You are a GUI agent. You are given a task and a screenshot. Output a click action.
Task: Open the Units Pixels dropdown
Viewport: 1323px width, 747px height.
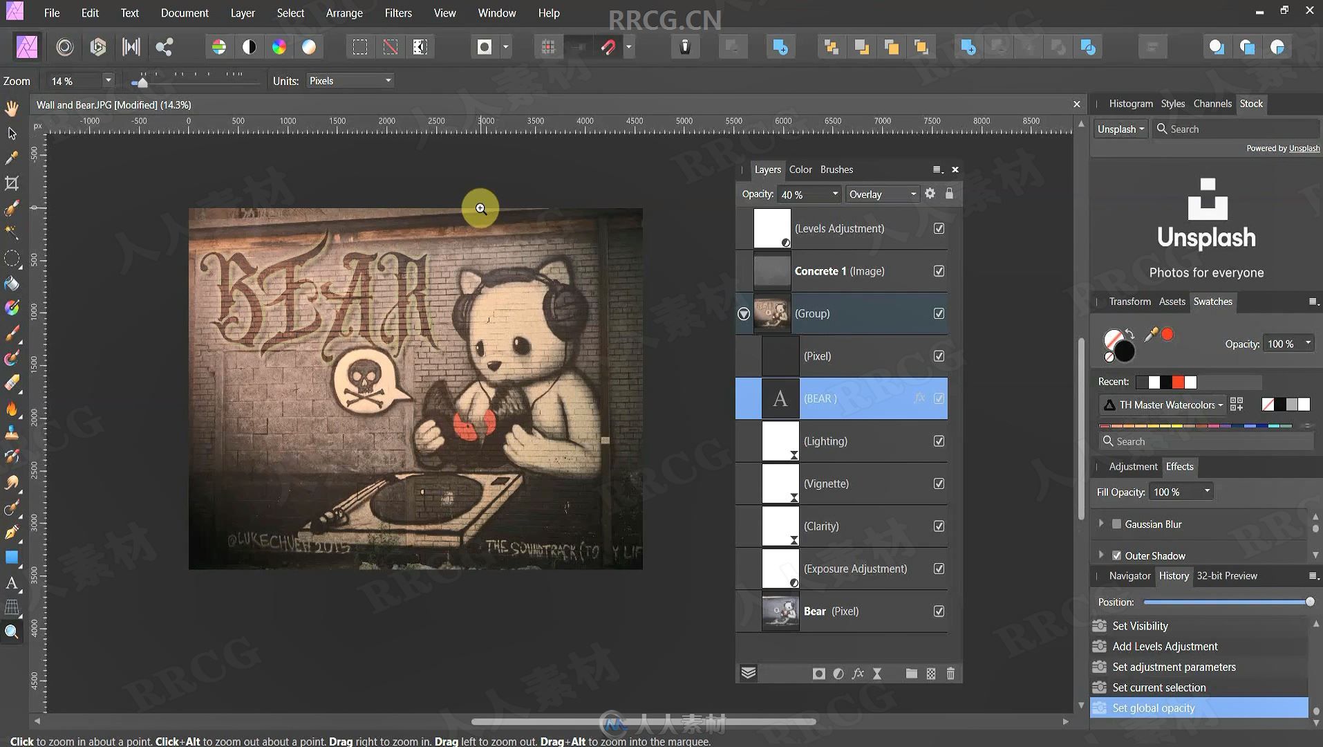coord(350,81)
